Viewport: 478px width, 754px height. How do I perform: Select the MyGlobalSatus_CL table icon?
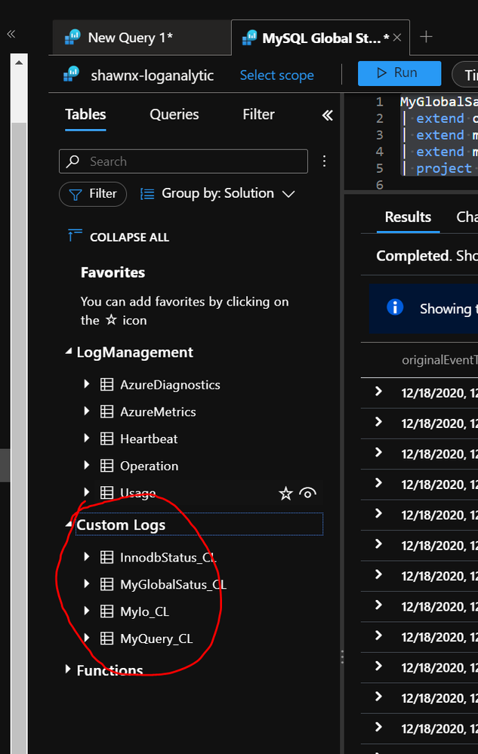106,584
